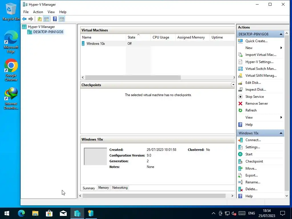Click the Back arrow toolbar icon
The image size is (292, 219).
(x=24, y=19)
